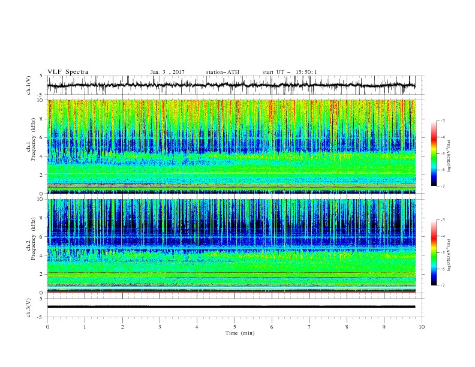
Task: Click inside the ch.2 spectrogram plot
Action: tap(231, 246)
